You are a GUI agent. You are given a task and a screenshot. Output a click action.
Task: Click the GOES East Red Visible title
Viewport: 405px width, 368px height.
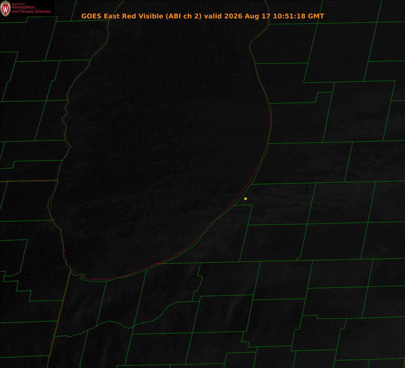tap(122, 16)
